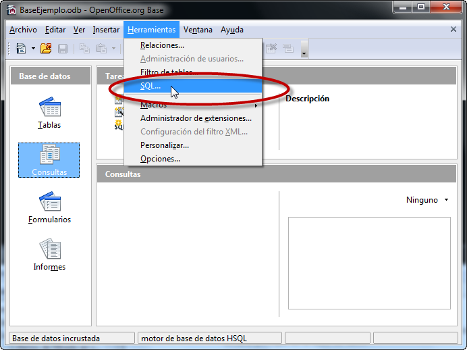Close the Herramientas menu
Image resolution: width=467 pixels, height=350 pixels.
[x=152, y=30]
